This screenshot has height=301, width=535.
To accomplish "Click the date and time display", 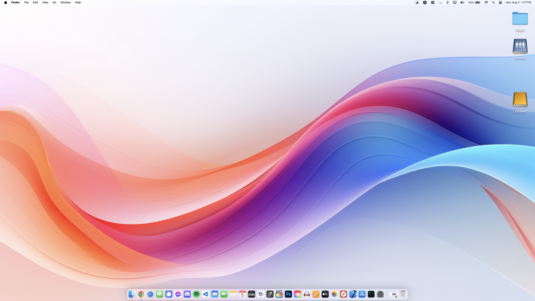I will [518, 2].
